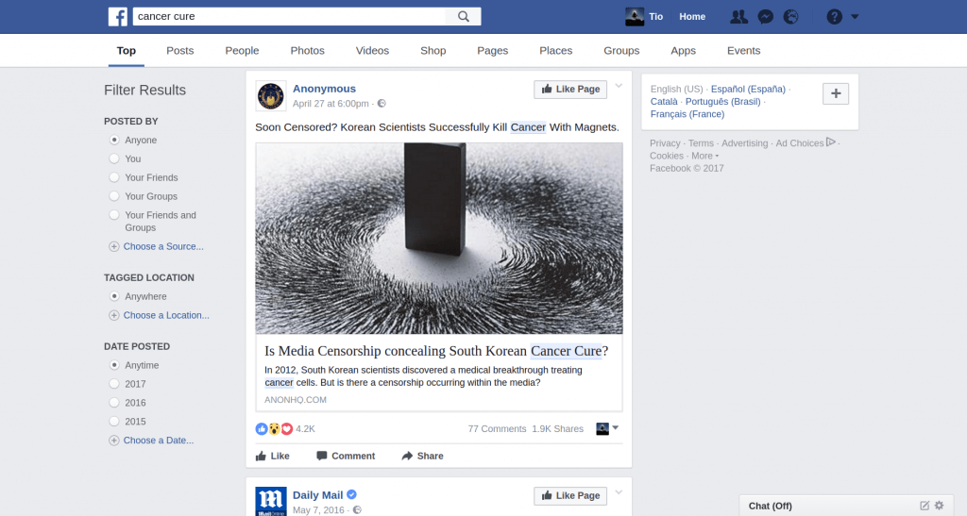Viewport: 967px width, 516px height.
Task: Click the new message compose icon in chat bar
Action: pyautogui.click(x=925, y=506)
